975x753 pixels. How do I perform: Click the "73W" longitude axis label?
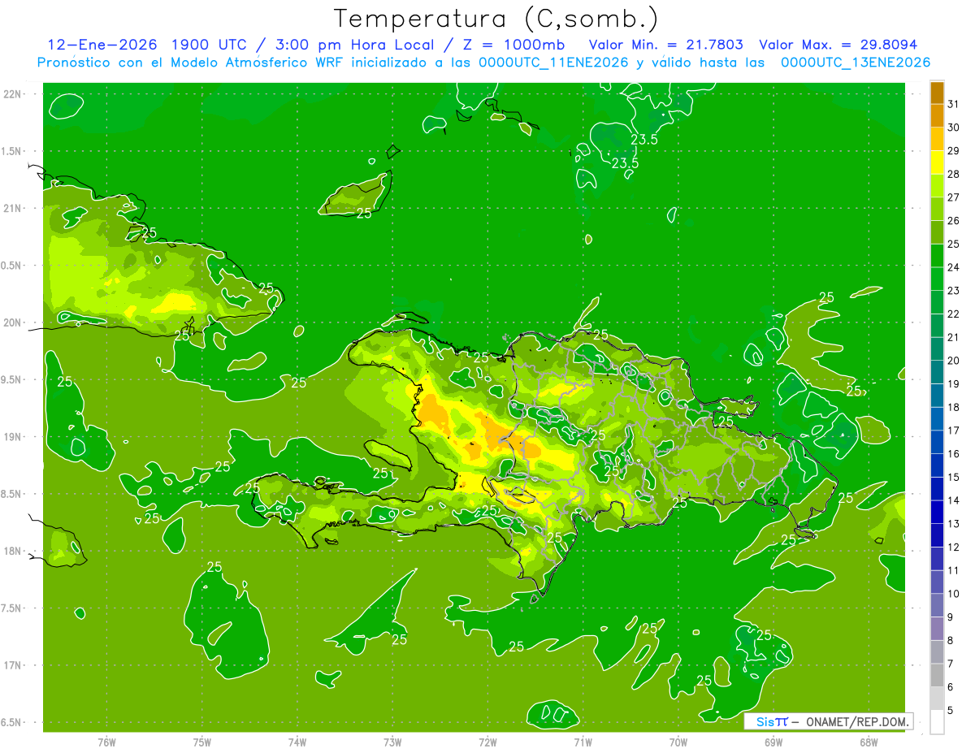392,742
